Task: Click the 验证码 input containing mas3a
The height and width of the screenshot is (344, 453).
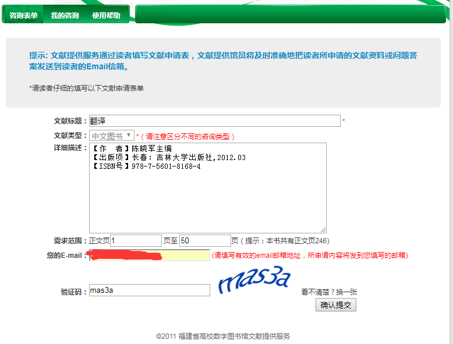Action: coord(149,290)
